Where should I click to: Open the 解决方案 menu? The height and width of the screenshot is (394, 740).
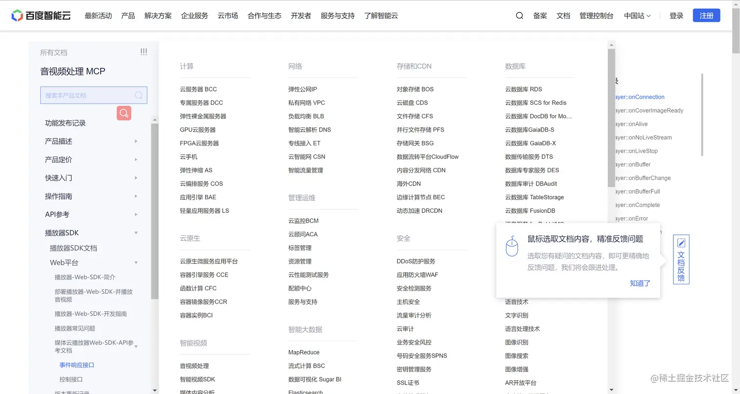click(x=158, y=16)
